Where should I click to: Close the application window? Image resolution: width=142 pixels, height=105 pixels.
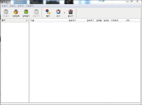tap(137, 1)
